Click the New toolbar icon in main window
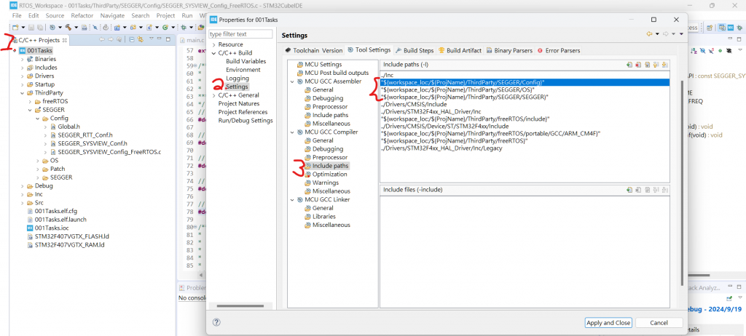Screen dimensions: 746x336 pos(15,28)
